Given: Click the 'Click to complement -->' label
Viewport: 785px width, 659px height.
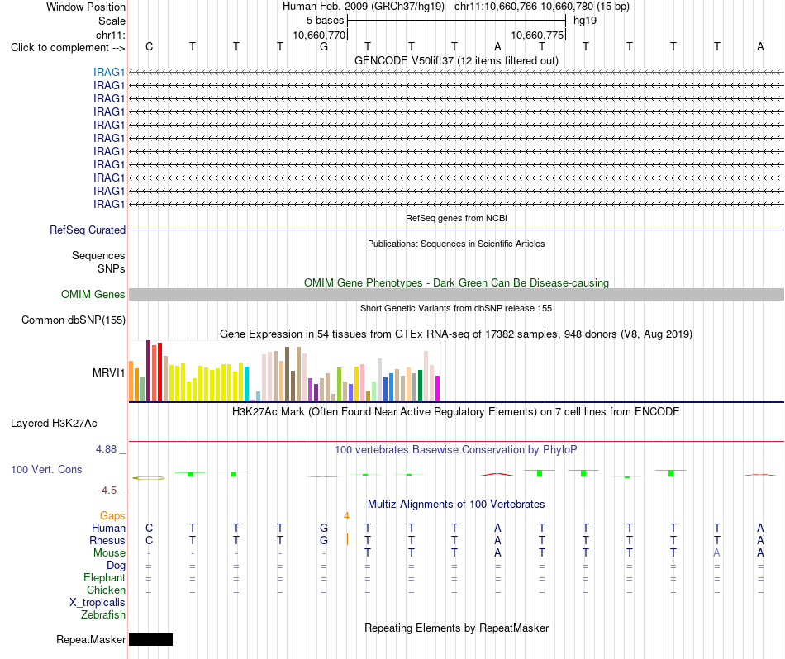Looking at the screenshot, I should pos(68,48).
